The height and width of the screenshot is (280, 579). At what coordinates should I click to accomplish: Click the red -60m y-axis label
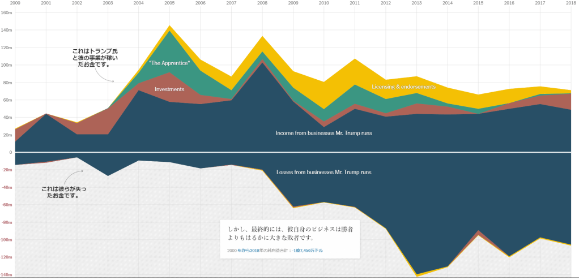[7, 205]
